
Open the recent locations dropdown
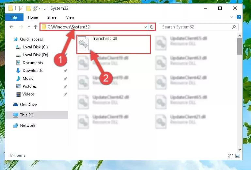(29, 26)
